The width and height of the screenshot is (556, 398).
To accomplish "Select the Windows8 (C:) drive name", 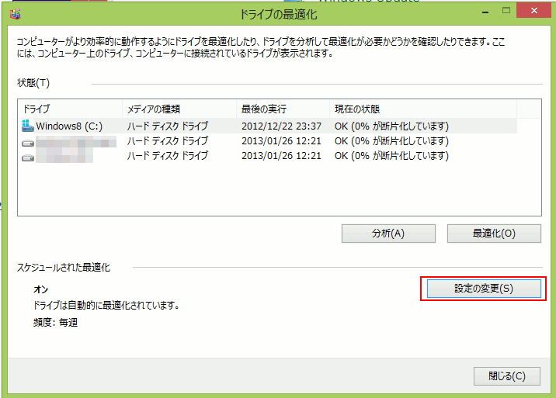I will pos(69,126).
